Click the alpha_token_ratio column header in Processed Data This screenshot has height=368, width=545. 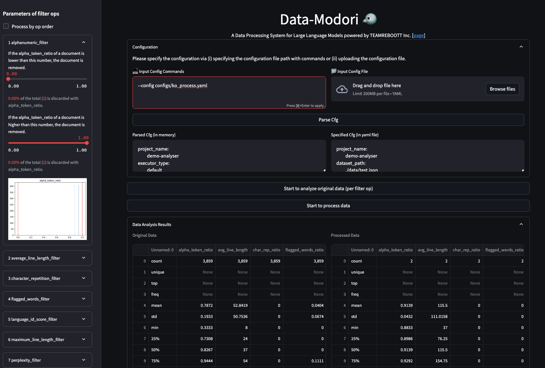396,250
